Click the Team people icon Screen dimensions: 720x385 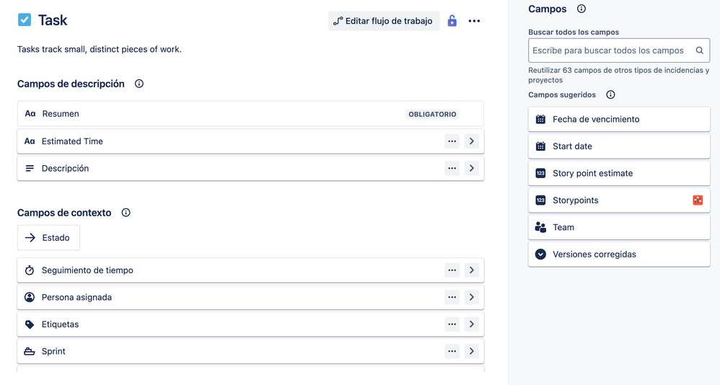pyautogui.click(x=541, y=228)
